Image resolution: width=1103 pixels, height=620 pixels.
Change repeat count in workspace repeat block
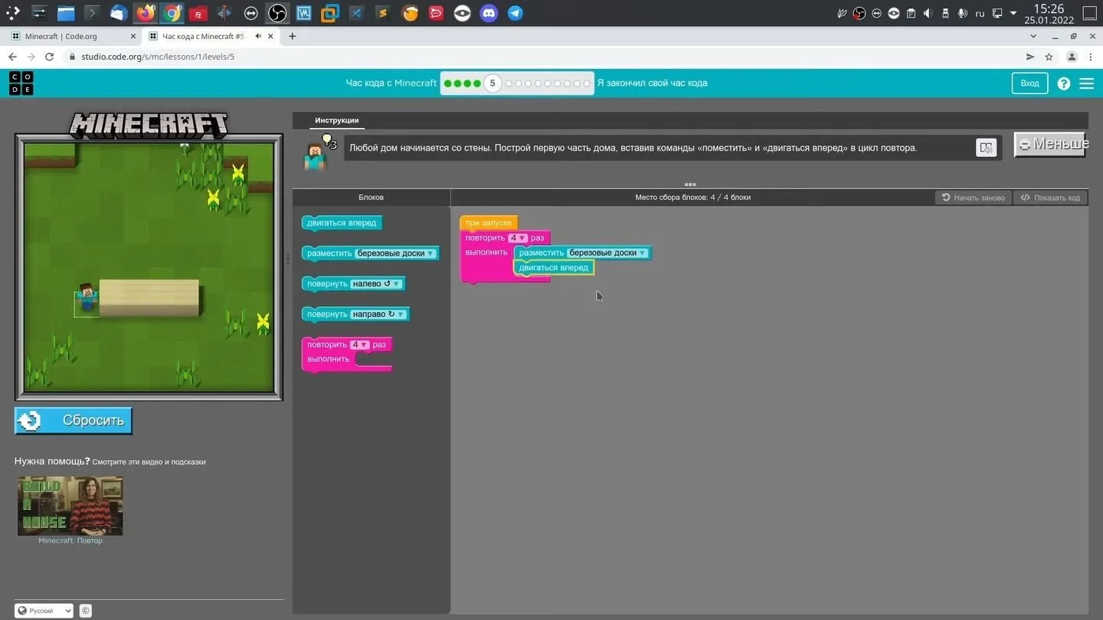click(x=518, y=238)
